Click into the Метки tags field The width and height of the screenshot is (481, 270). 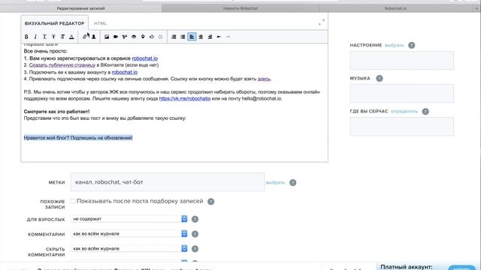[x=168, y=181]
